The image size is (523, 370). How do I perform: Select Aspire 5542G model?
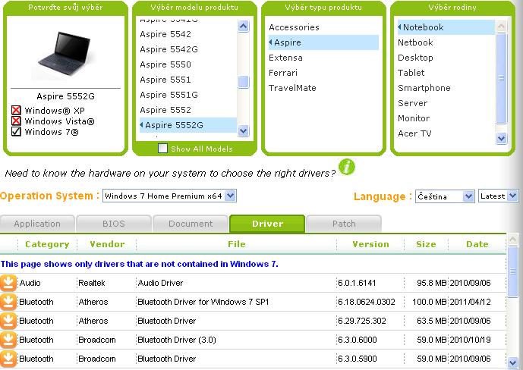click(x=169, y=49)
